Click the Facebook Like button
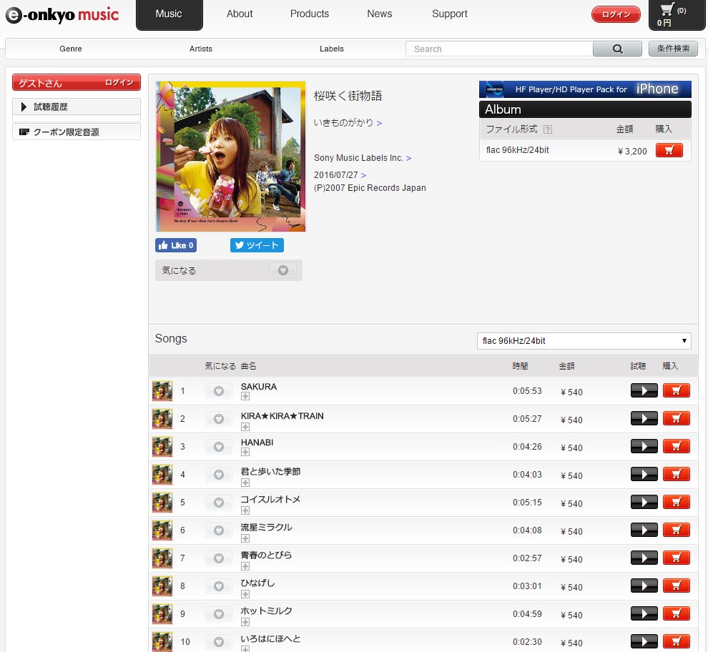708x652 pixels. tap(176, 245)
